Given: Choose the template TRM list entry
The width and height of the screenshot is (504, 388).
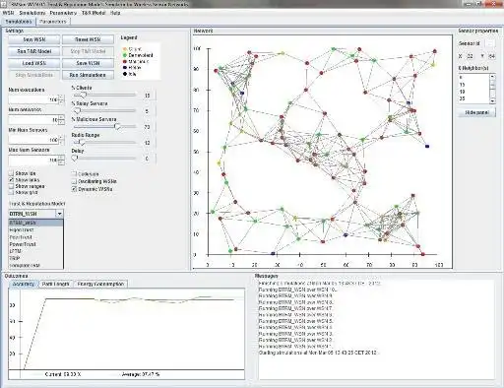Looking at the screenshot, I should pyautogui.click(x=35, y=265).
